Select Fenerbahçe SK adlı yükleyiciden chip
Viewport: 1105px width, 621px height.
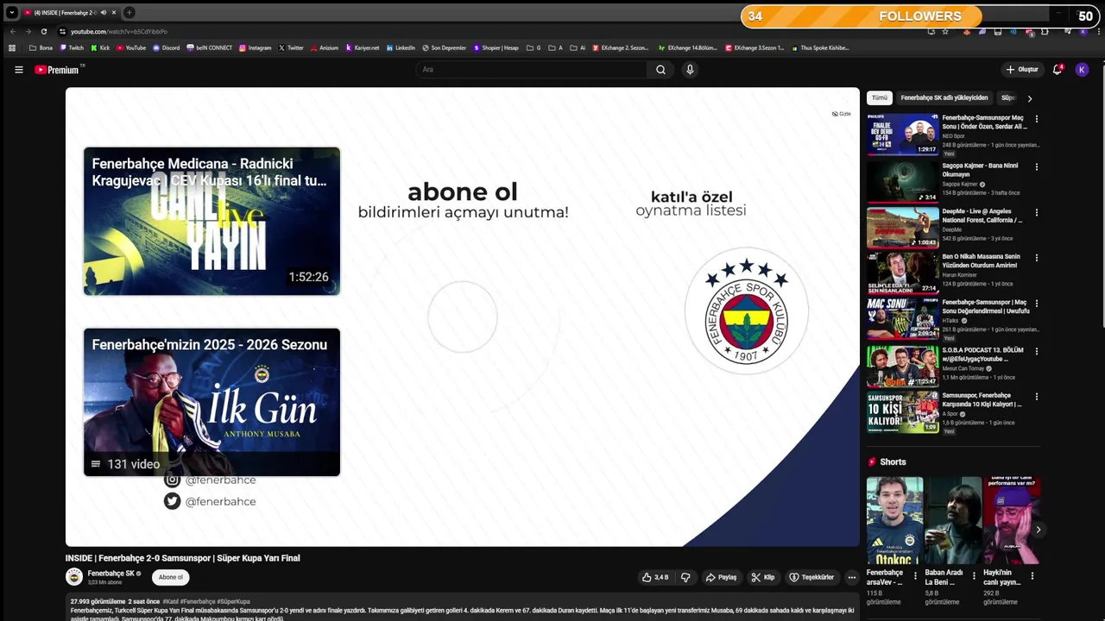click(944, 98)
